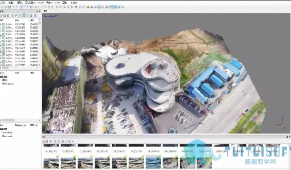The height and width of the screenshot is (170, 291).
Task: Close the Reference pane with X
Action: tap(39, 11)
